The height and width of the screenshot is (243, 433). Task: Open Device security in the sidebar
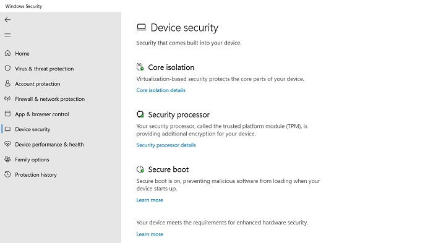coord(33,129)
